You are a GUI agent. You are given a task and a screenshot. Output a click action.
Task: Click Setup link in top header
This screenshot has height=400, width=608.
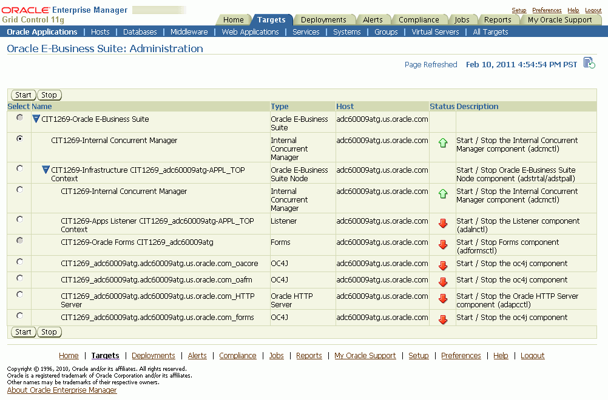(x=519, y=10)
